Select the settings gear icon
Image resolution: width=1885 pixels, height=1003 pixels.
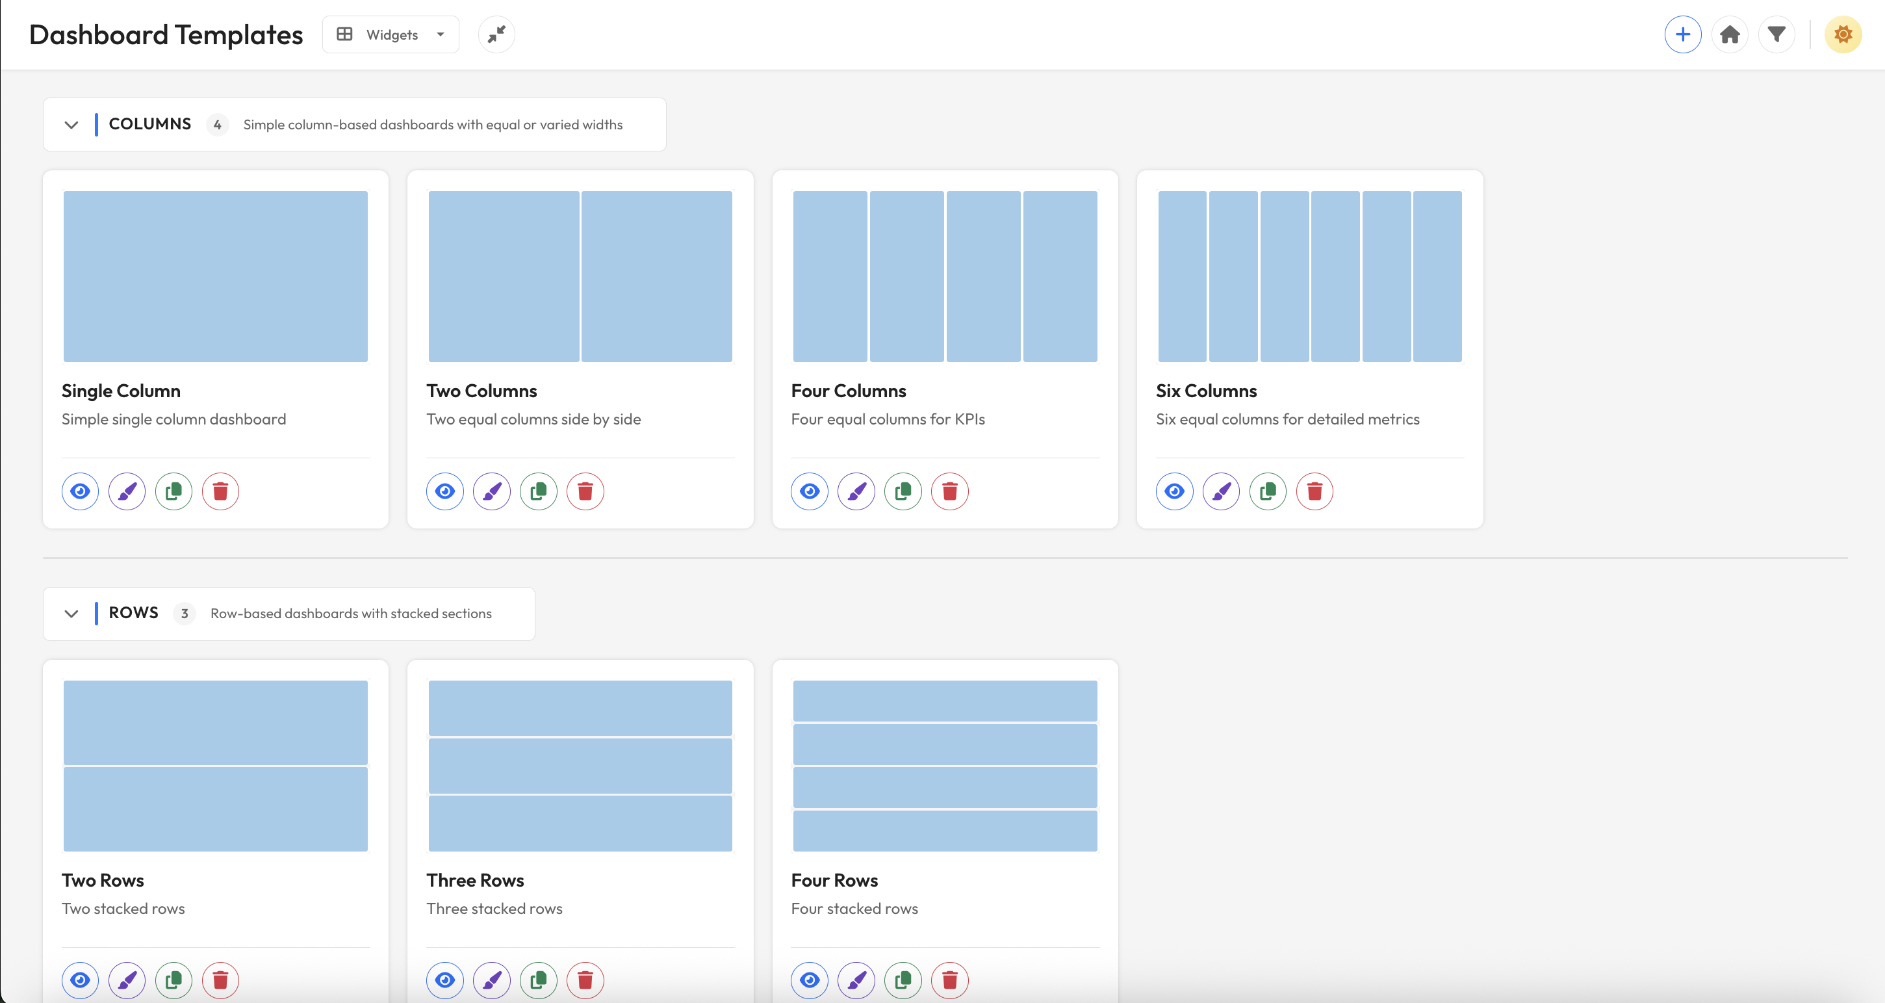[1843, 34]
